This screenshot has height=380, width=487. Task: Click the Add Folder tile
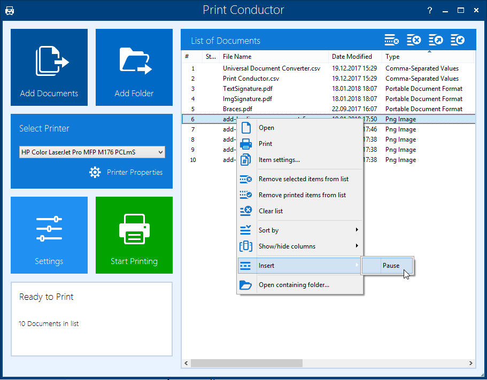point(134,67)
